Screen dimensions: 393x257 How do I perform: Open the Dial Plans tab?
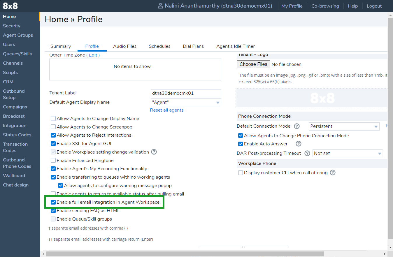pos(193,46)
